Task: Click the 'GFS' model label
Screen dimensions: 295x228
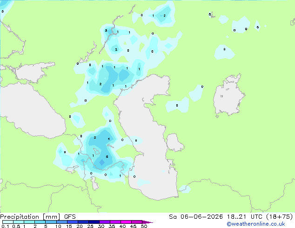Action: coord(70,217)
